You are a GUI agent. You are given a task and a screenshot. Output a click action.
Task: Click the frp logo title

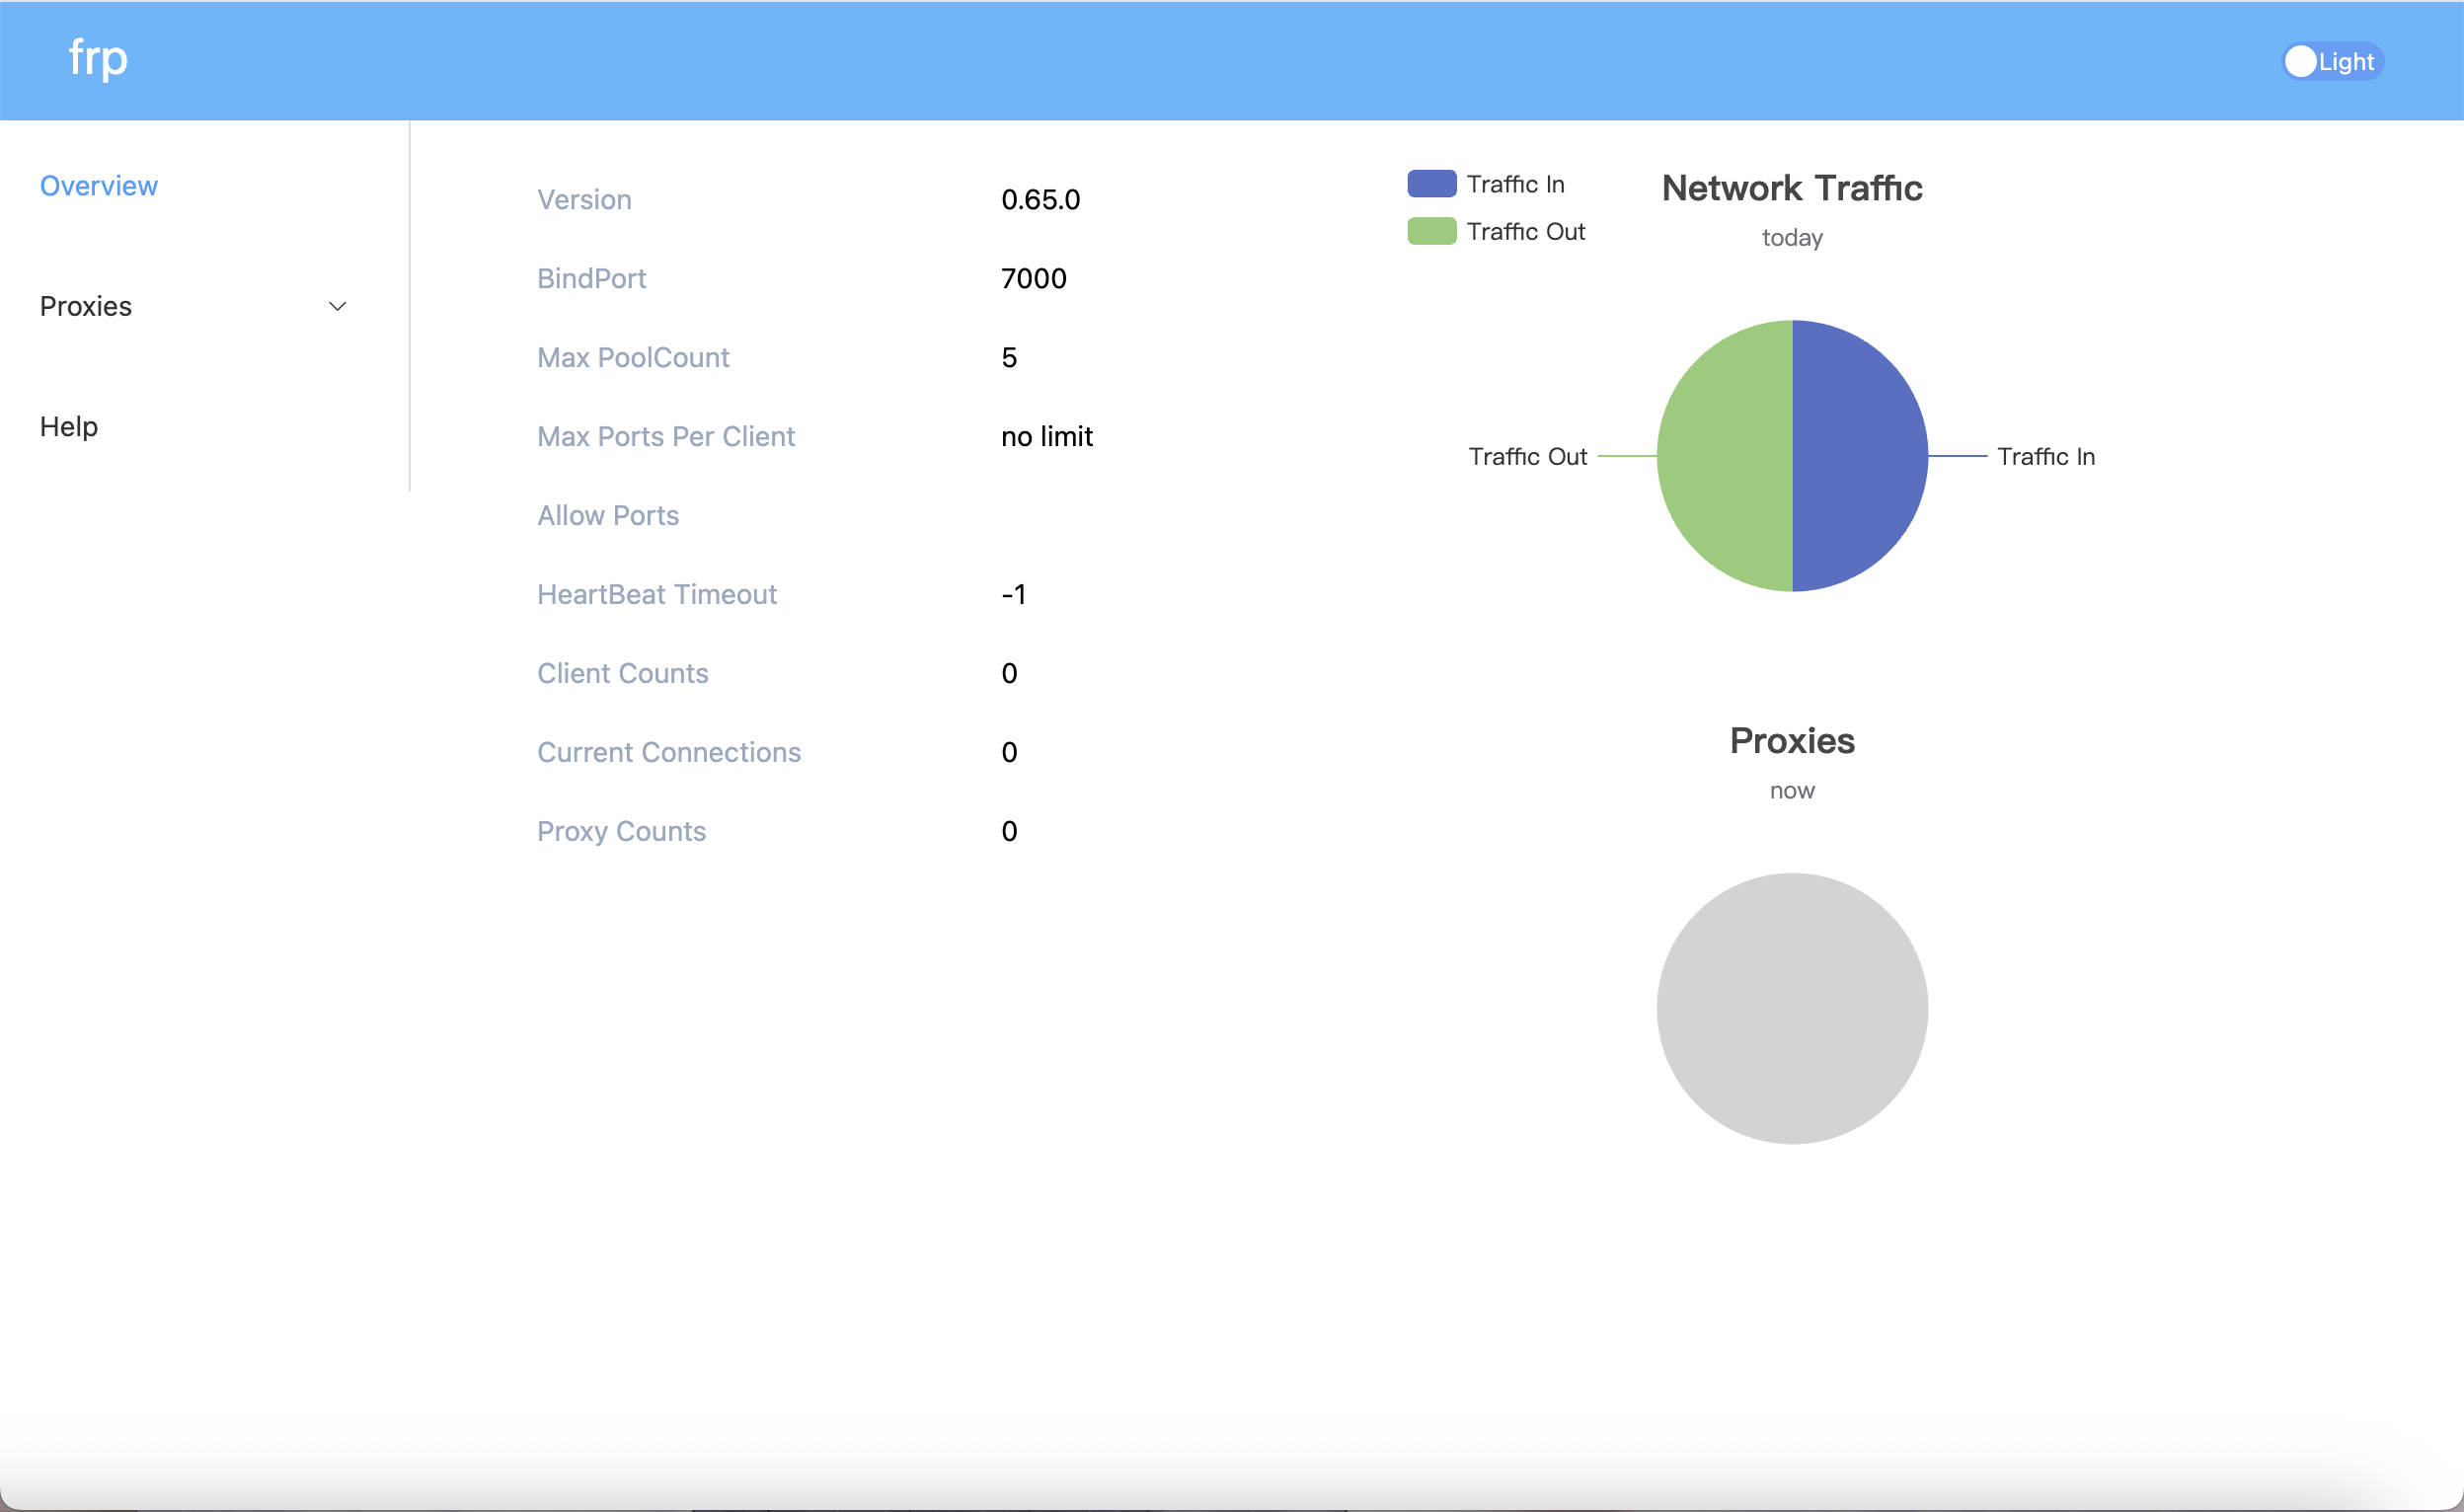coord(98,58)
